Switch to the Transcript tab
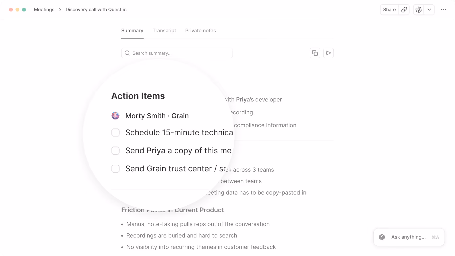 point(164,31)
